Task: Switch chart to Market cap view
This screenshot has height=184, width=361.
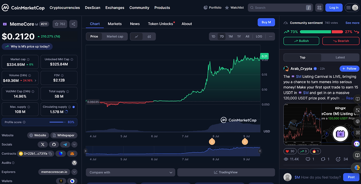Action: point(115,36)
